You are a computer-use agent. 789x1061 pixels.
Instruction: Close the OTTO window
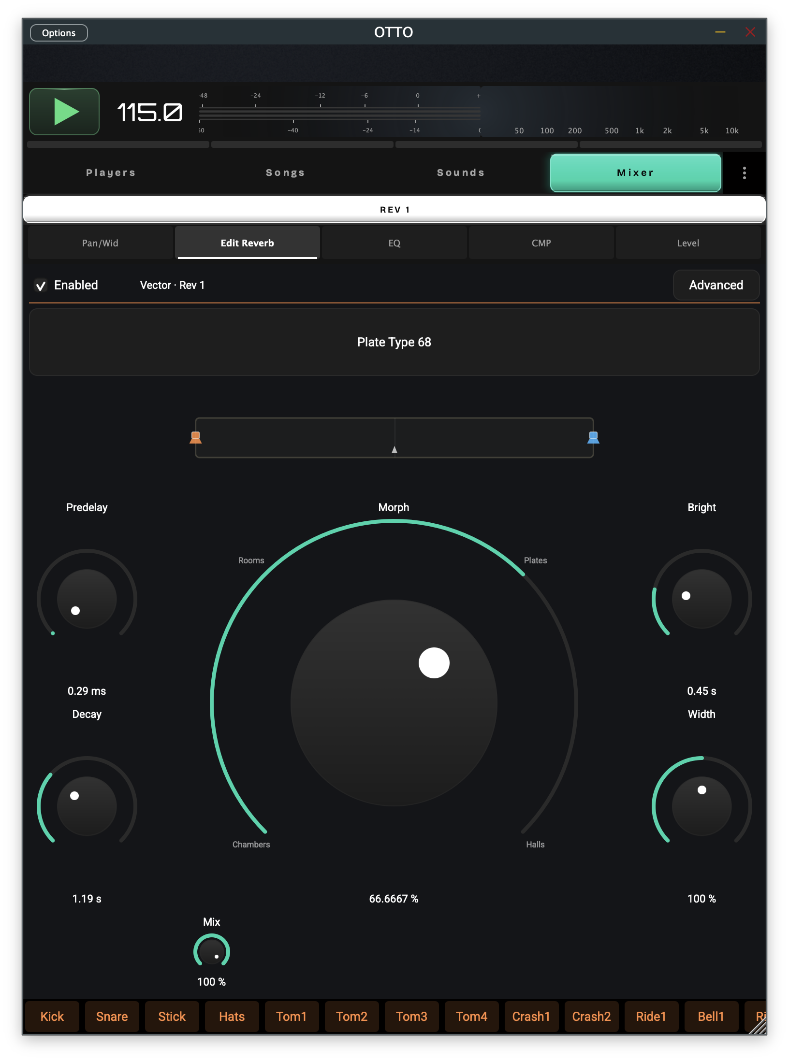[x=750, y=32]
